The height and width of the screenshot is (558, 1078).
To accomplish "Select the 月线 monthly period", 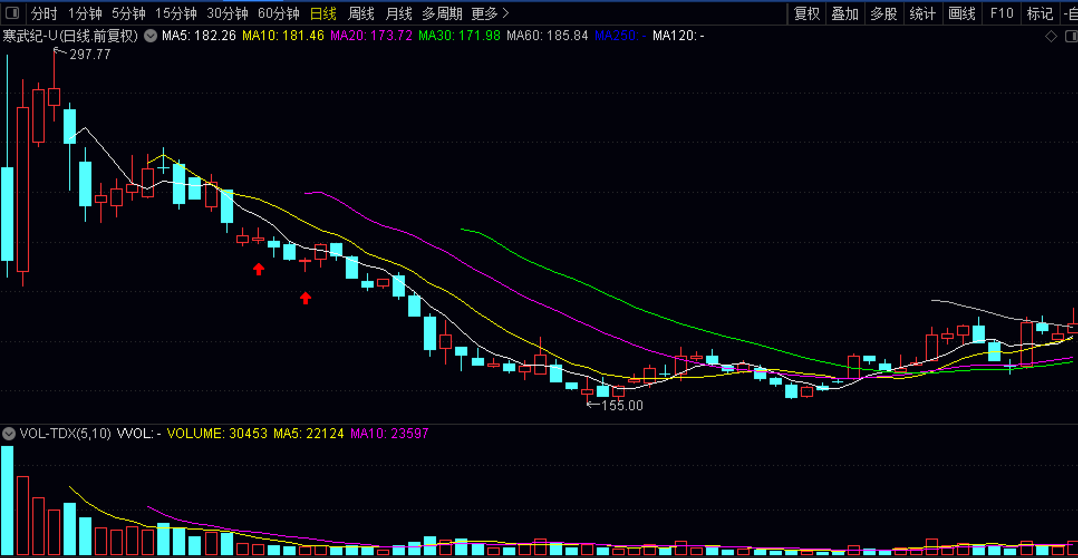I will pos(399,13).
